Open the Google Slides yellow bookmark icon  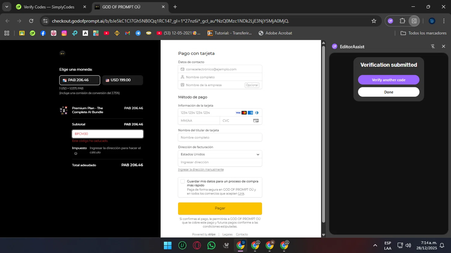click(x=22, y=33)
